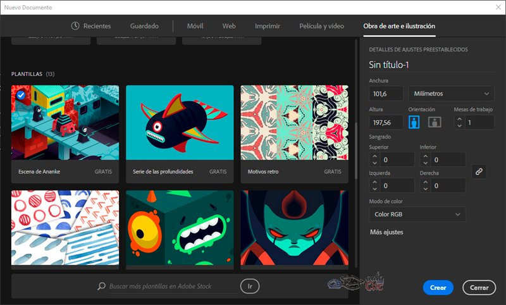Click the Anchura value field
Viewport: 506px width, 305px height.
386,94
